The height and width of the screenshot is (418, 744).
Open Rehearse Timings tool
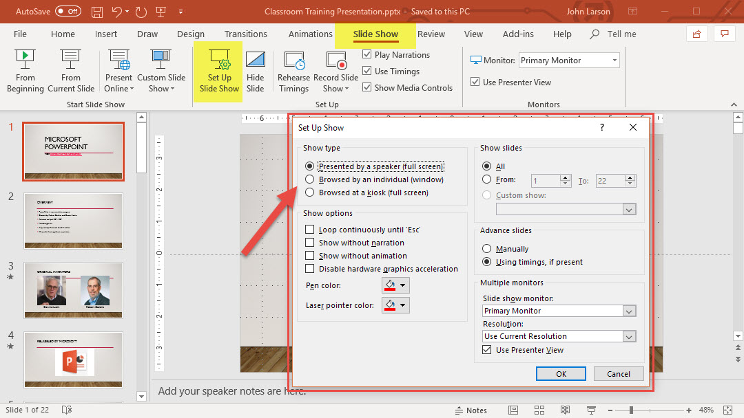293,70
